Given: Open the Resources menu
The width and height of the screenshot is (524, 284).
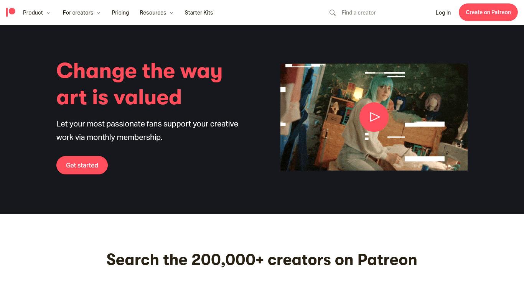Looking at the screenshot, I should tap(153, 13).
